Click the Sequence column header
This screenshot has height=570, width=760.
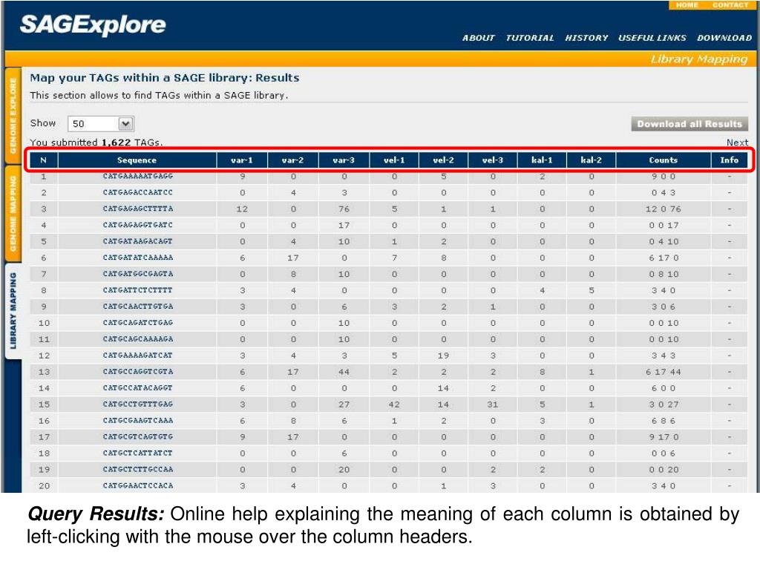click(137, 160)
